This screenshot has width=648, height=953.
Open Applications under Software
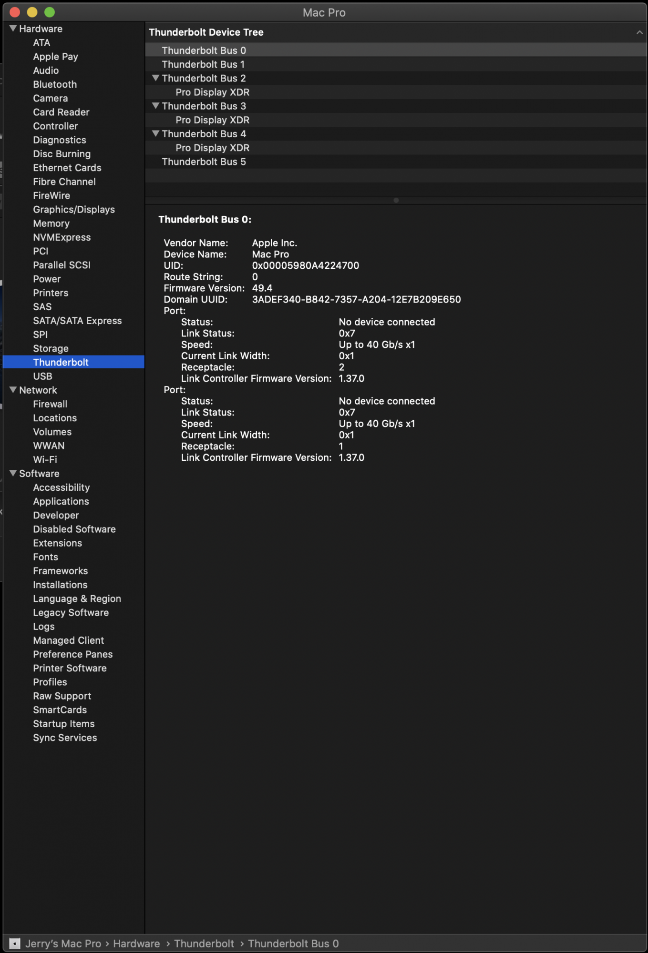tap(61, 501)
